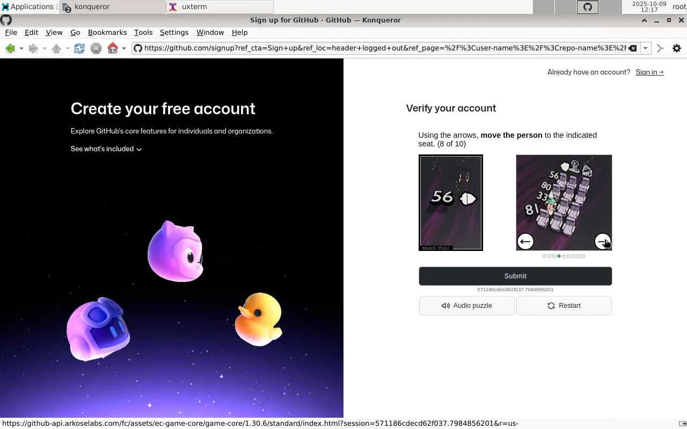Go to the home page icon
This screenshot has width=687, height=429.
point(113,48)
